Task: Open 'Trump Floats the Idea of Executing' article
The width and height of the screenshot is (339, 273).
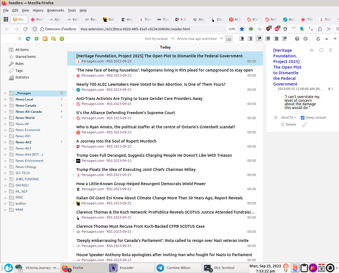Action: coord(136,170)
